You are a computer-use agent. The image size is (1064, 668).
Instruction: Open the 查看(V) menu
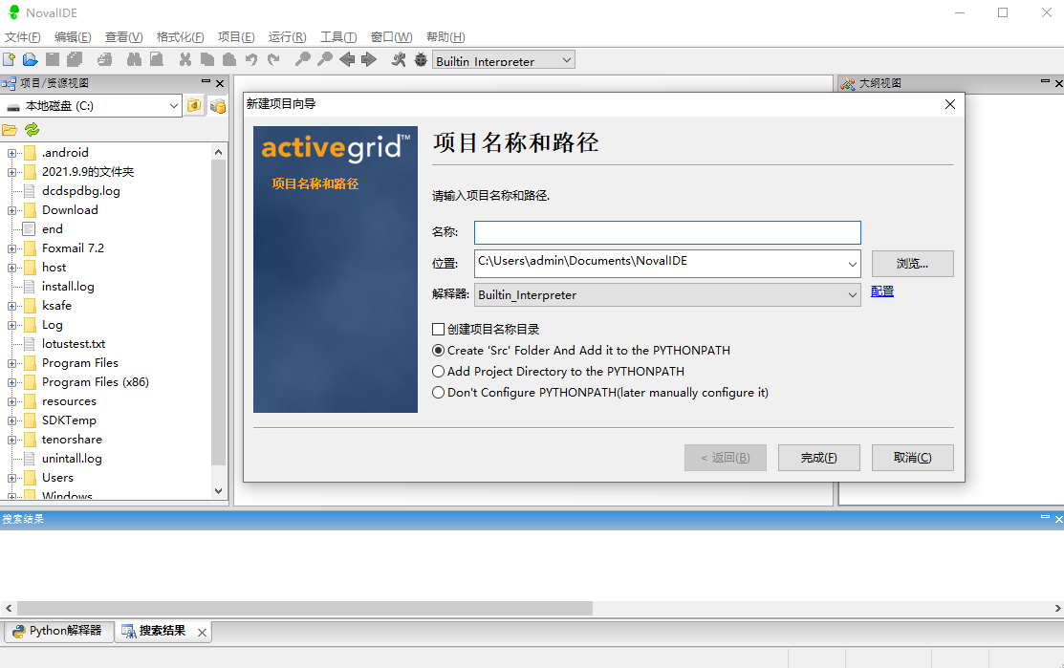pos(123,37)
